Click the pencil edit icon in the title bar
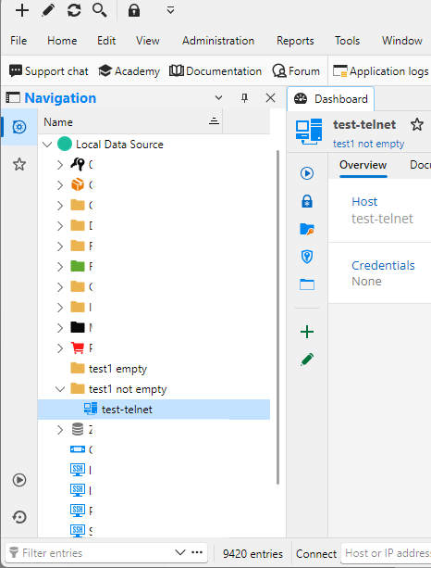This screenshot has height=568, width=431. 48,10
